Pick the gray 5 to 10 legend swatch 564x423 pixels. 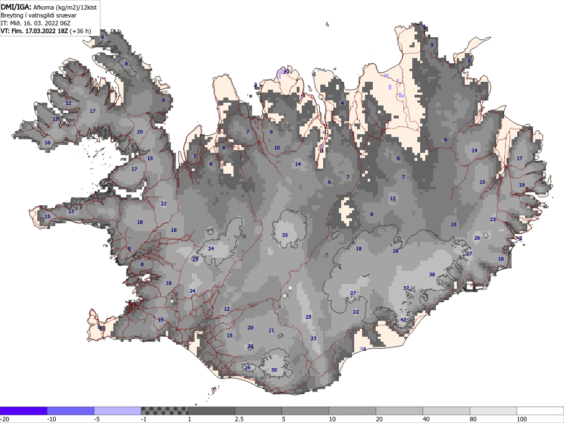tap(305, 411)
